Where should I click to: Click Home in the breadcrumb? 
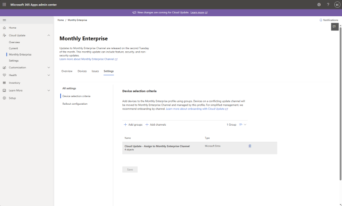(61, 20)
